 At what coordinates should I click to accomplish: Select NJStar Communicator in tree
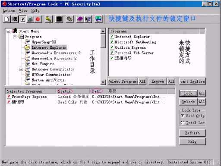point(51,75)
